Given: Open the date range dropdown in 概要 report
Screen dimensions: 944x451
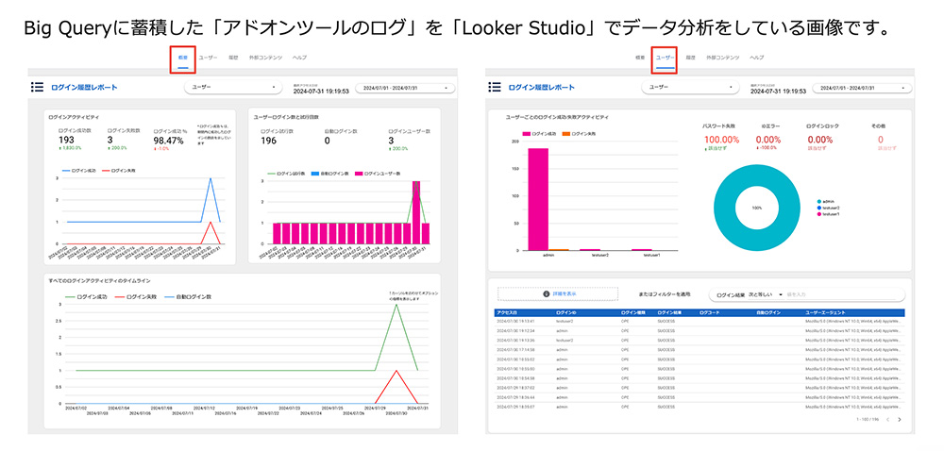Looking at the screenshot, I should pyautogui.click(x=400, y=87).
